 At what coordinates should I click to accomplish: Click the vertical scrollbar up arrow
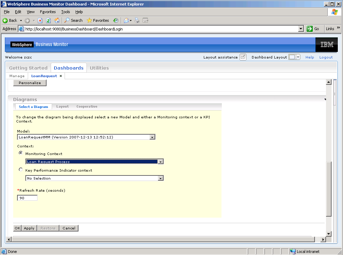328,82
